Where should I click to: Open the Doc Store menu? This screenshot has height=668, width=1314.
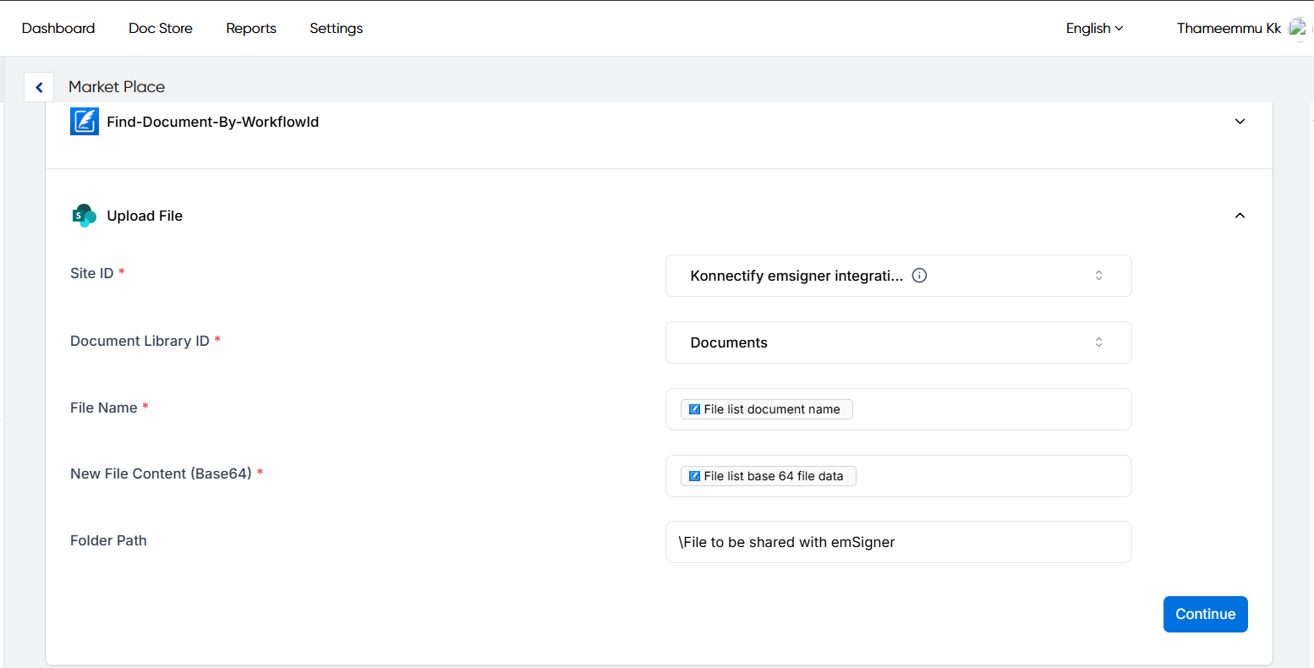click(161, 29)
